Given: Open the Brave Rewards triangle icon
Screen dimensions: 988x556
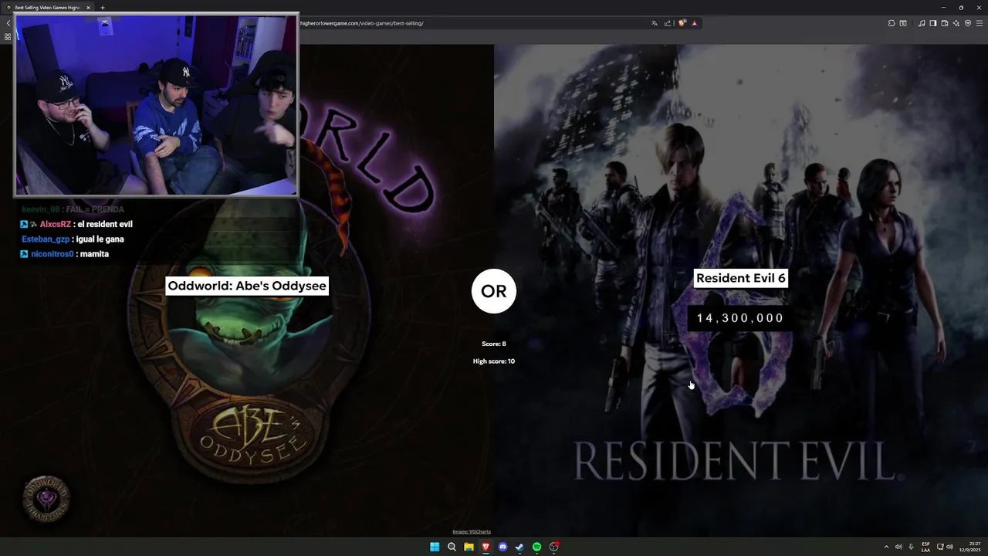Looking at the screenshot, I should tap(695, 23).
